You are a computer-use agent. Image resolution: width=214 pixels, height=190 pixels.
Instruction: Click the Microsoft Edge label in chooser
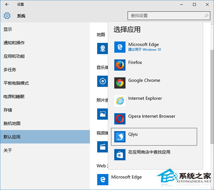(144, 44)
